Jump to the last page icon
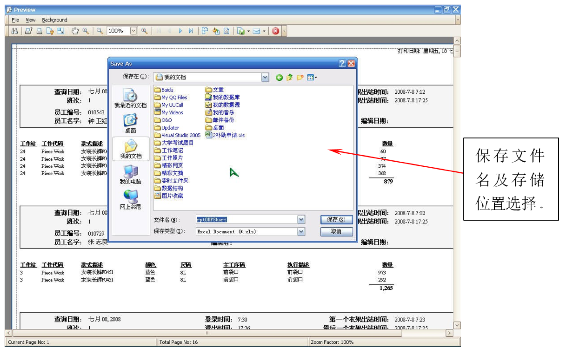Image resolution: width=566 pixels, height=354 pixels. click(191, 31)
